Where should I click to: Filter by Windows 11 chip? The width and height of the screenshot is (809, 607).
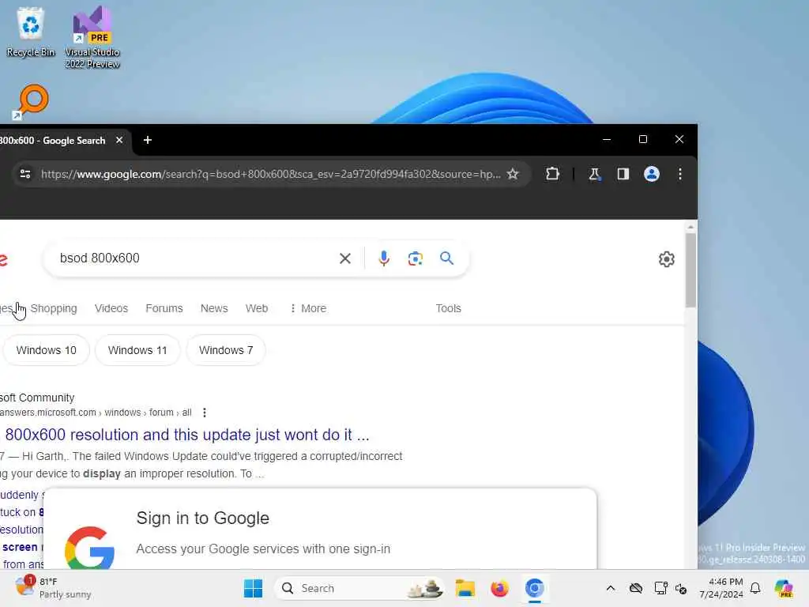[137, 350]
